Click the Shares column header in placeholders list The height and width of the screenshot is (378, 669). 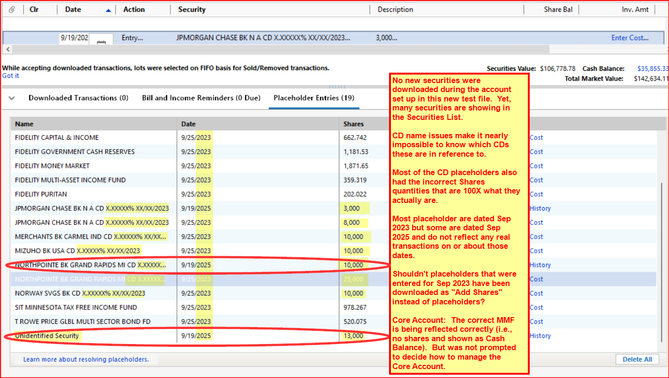pyautogui.click(x=354, y=124)
